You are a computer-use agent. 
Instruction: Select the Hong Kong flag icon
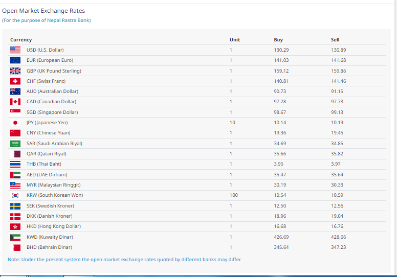[x=15, y=226]
